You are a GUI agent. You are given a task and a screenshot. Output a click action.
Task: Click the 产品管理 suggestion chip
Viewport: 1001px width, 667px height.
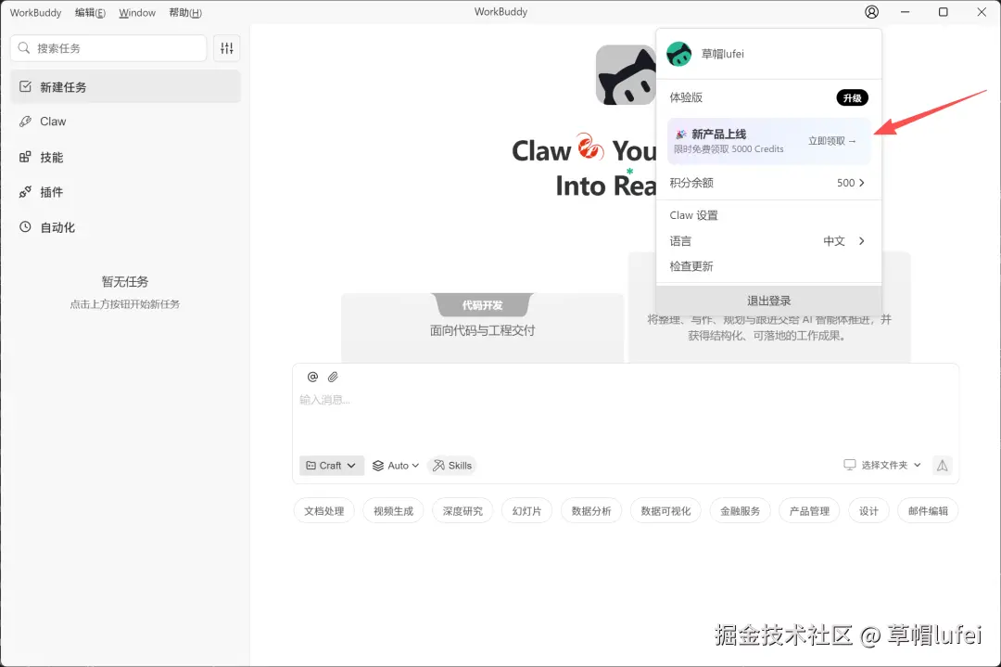pyautogui.click(x=809, y=511)
